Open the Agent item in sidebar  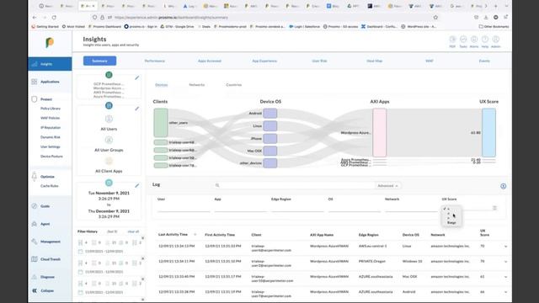click(x=45, y=224)
